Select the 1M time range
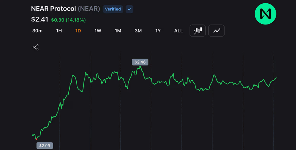Viewport: 296px width, 150px height. click(118, 31)
